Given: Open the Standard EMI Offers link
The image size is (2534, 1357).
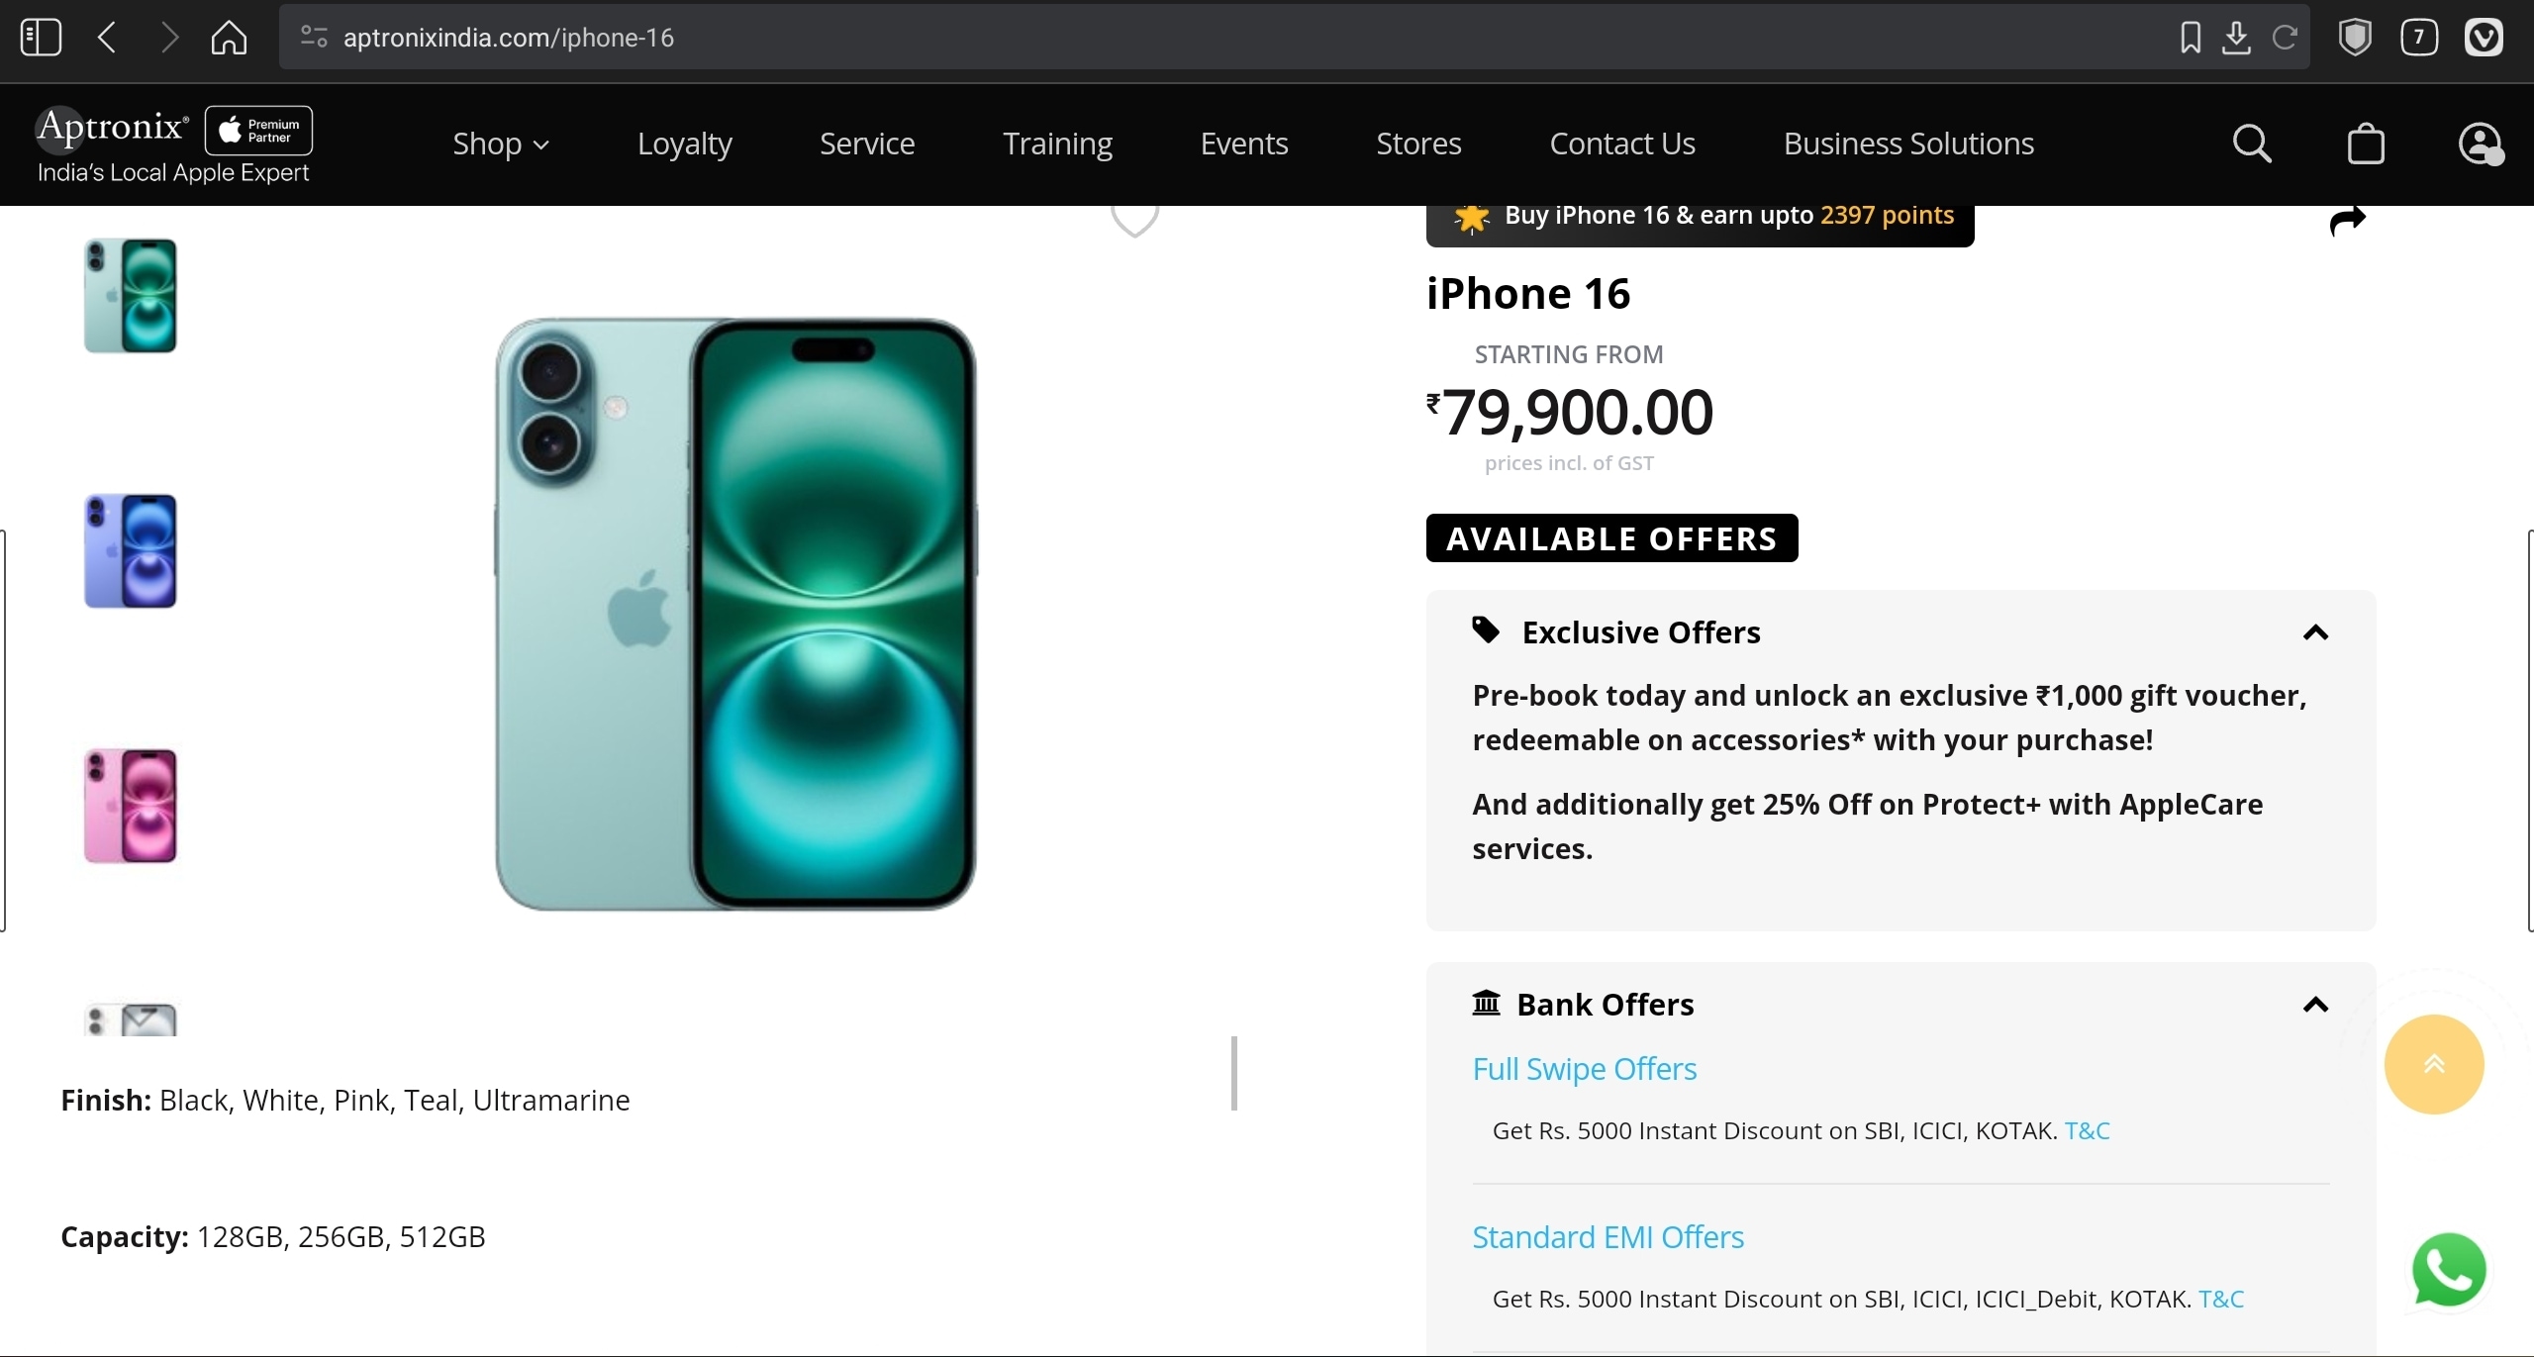Looking at the screenshot, I should [x=1608, y=1236].
